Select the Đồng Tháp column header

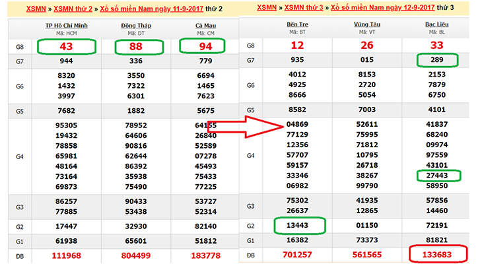pos(139,25)
